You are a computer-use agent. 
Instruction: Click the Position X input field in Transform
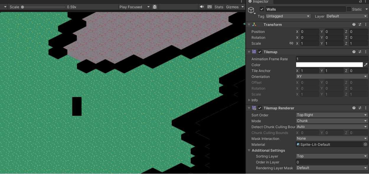click(309, 31)
